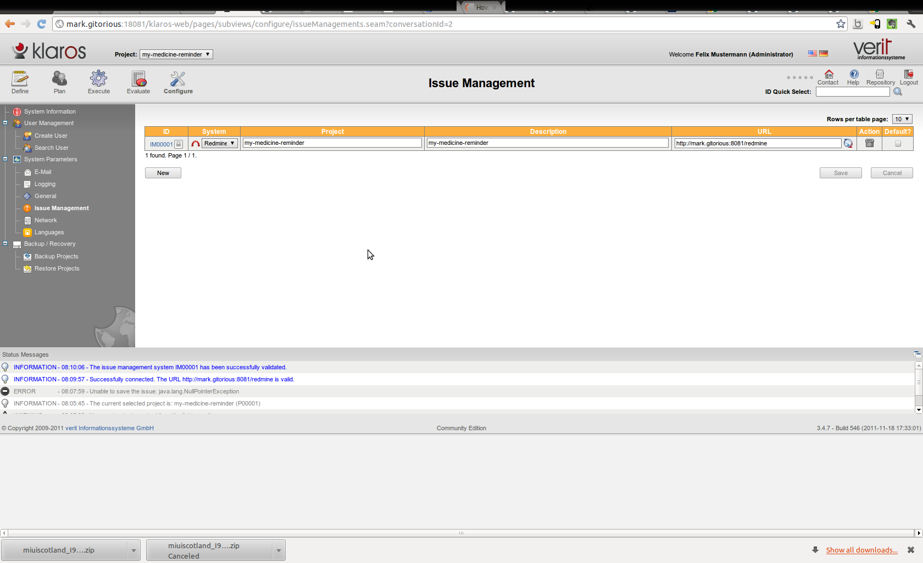Click the Help icon at top right
The width and height of the screenshot is (923, 563).
click(x=853, y=75)
